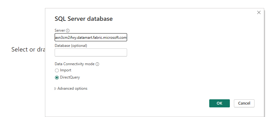277x117 pixels.
Task: Click the 'SQL Server database' heading
Action: point(84,19)
